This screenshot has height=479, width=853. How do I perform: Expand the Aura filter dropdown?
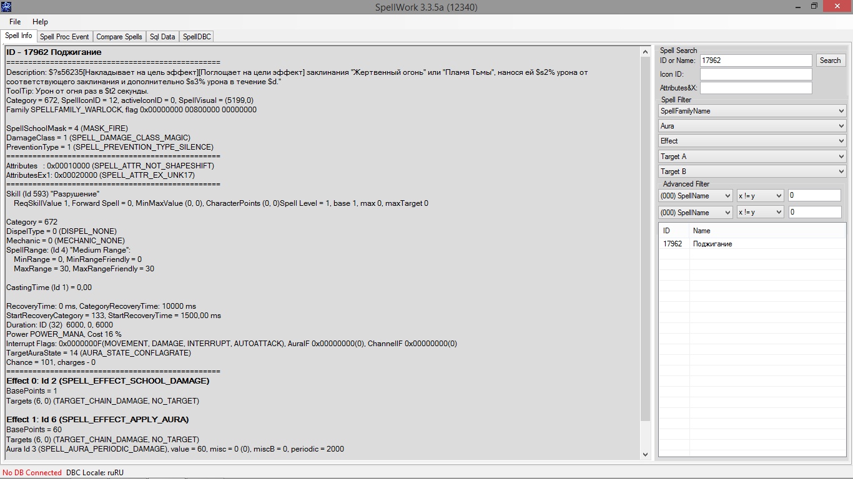coord(752,126)
